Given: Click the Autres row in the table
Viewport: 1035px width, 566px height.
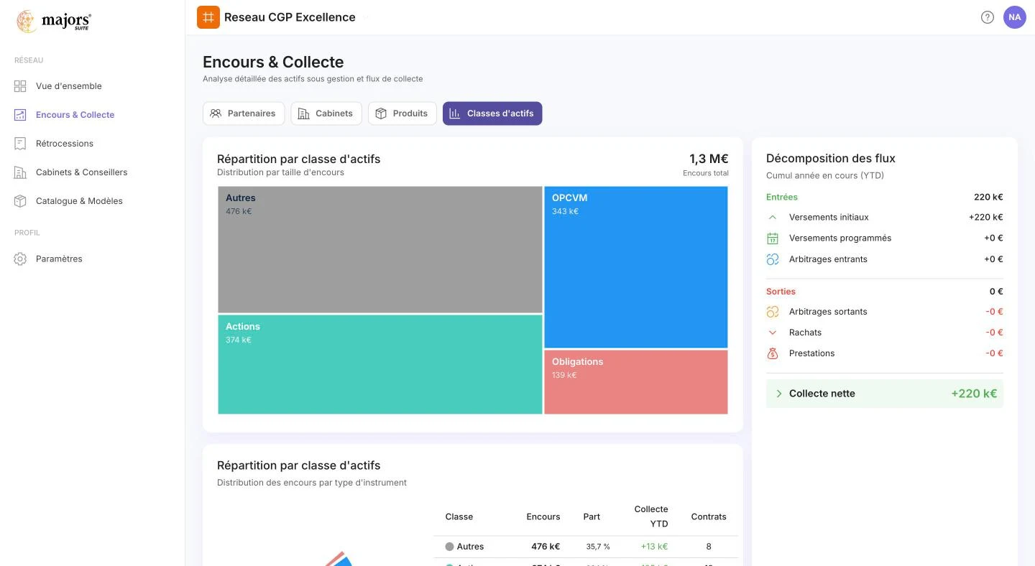Looking at the screenshot, I should (x=586, y=547).
